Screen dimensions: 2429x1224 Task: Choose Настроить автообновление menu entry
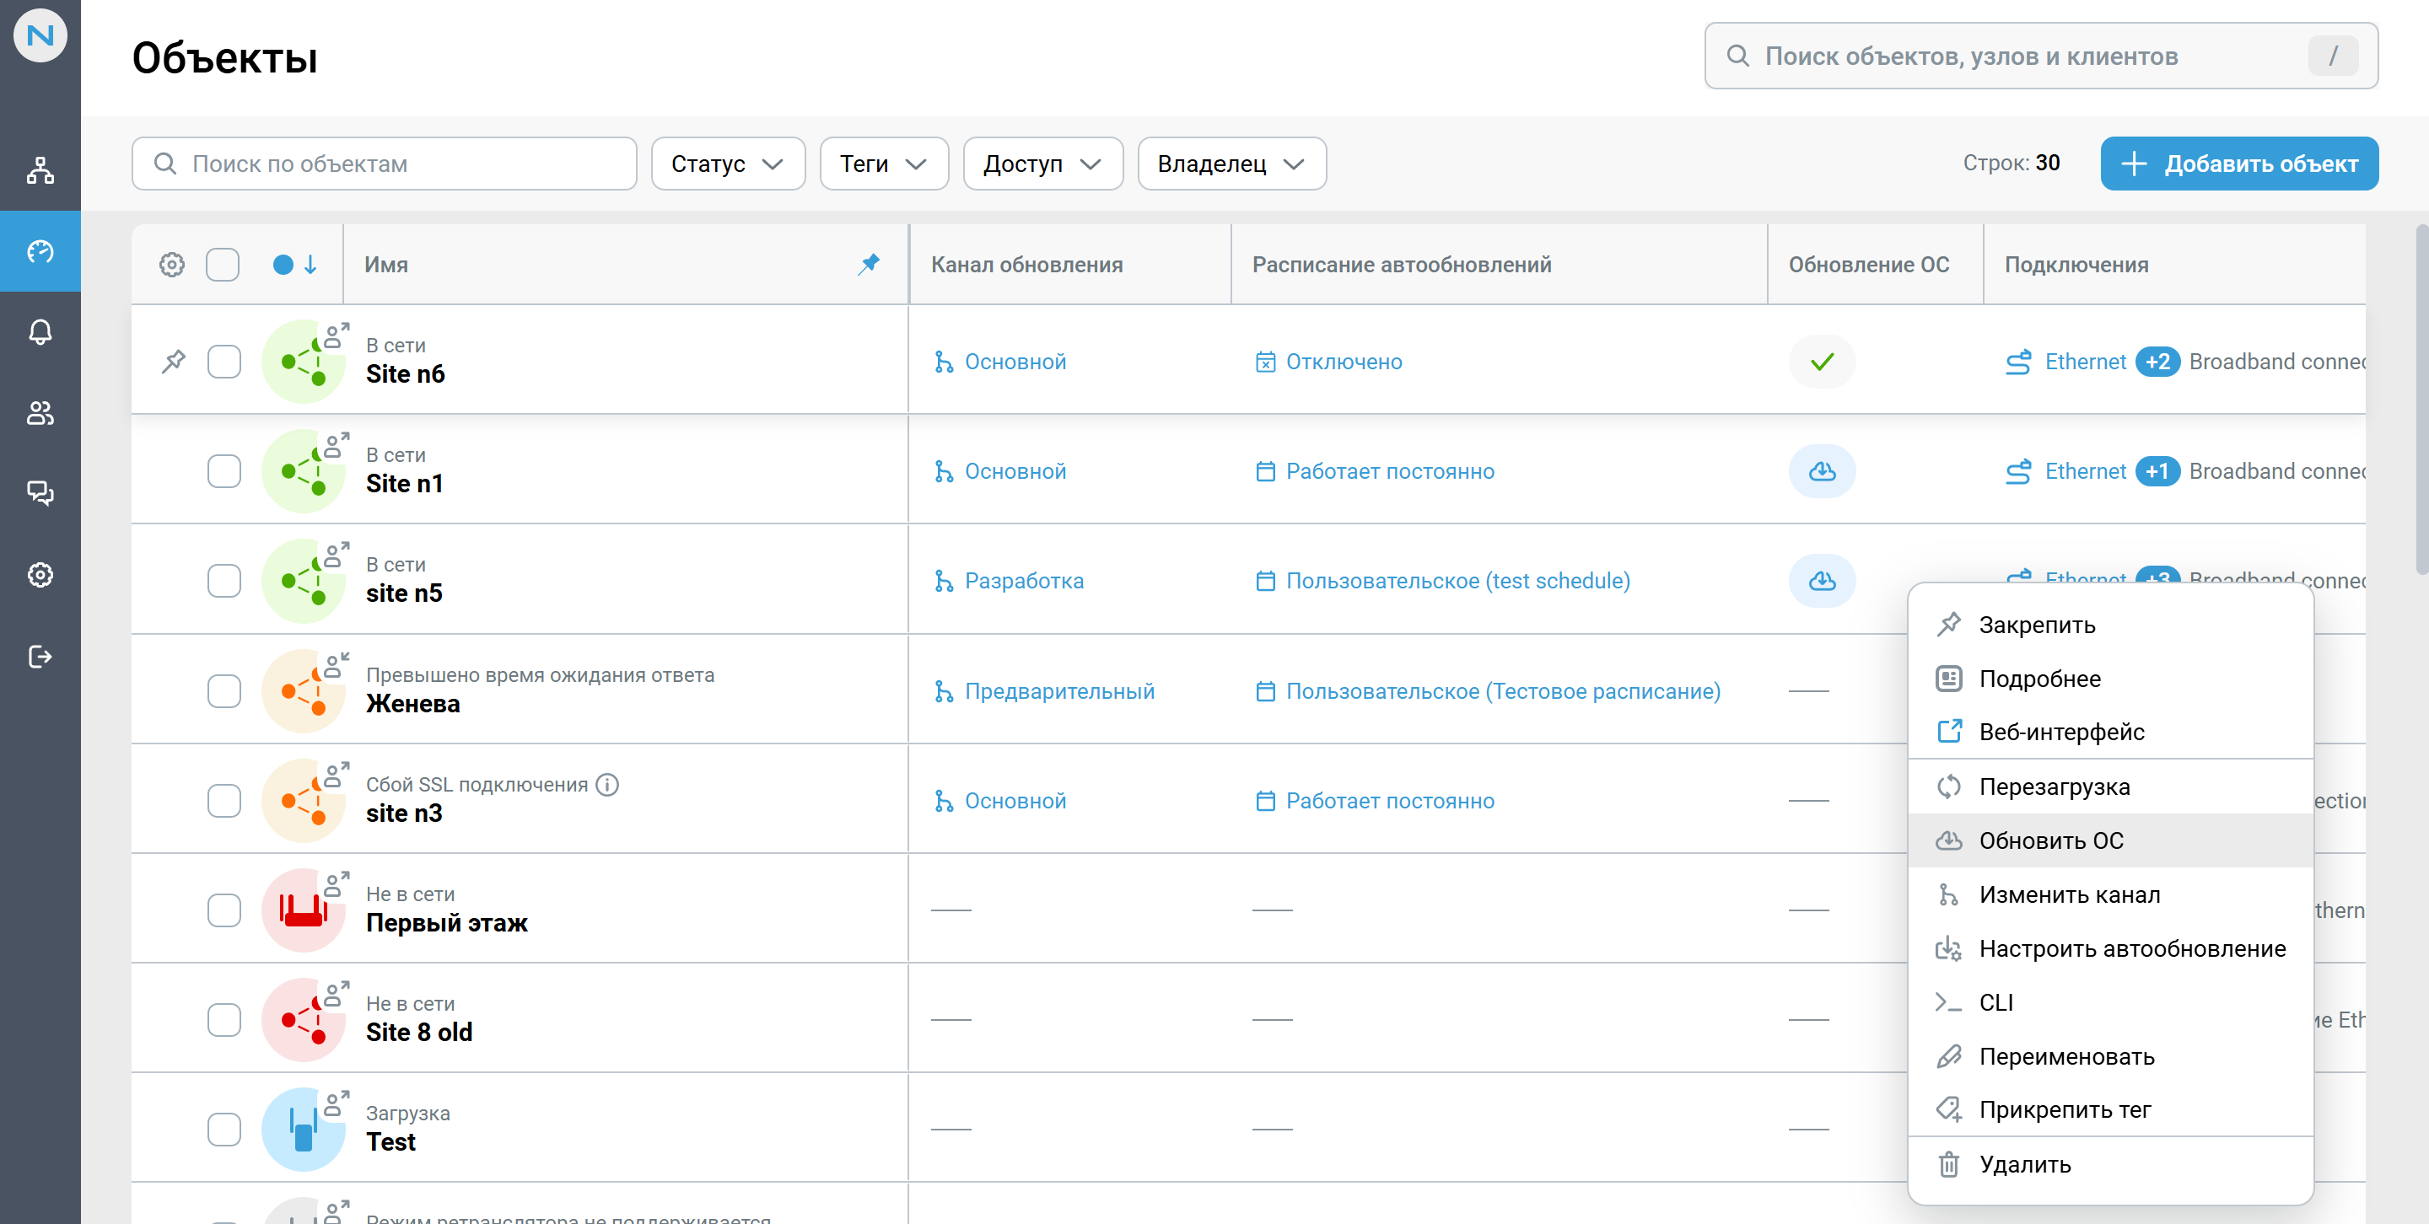click(x=2110, y=949)
